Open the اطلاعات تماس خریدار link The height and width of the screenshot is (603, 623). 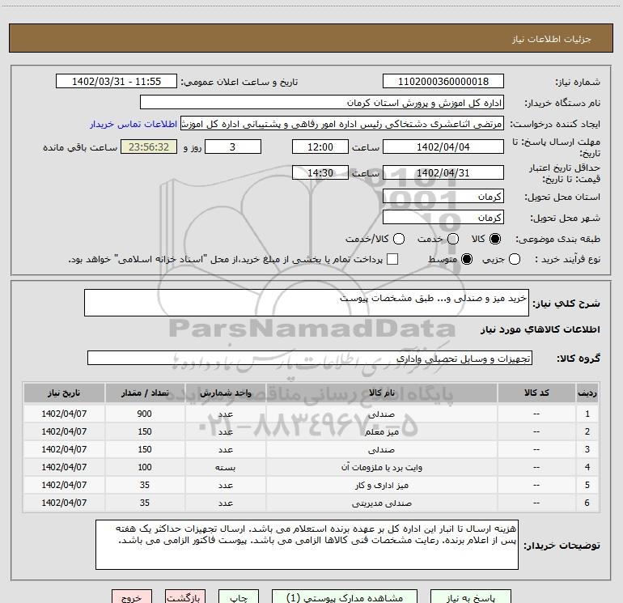tap(133, 124)
